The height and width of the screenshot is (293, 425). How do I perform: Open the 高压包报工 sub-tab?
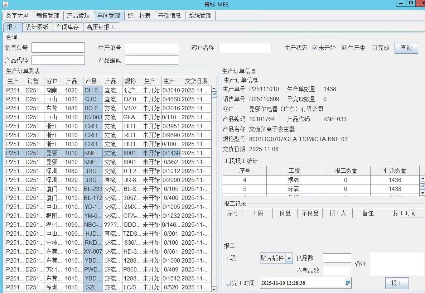[101, 27]
